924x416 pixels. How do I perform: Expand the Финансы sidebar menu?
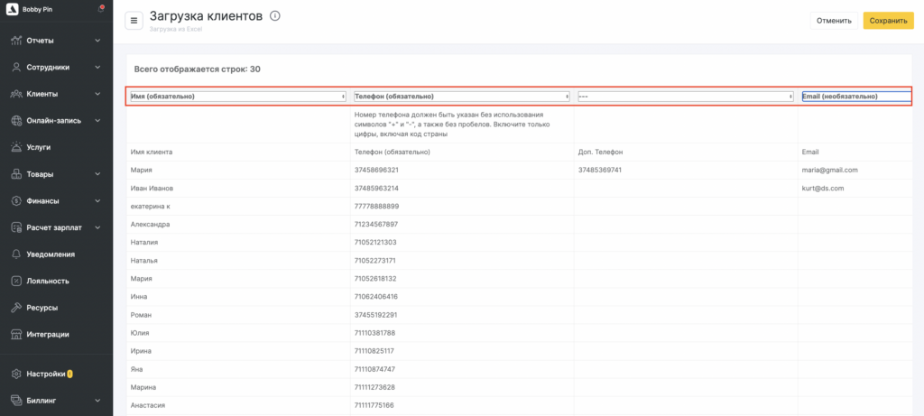click(97, 201)
